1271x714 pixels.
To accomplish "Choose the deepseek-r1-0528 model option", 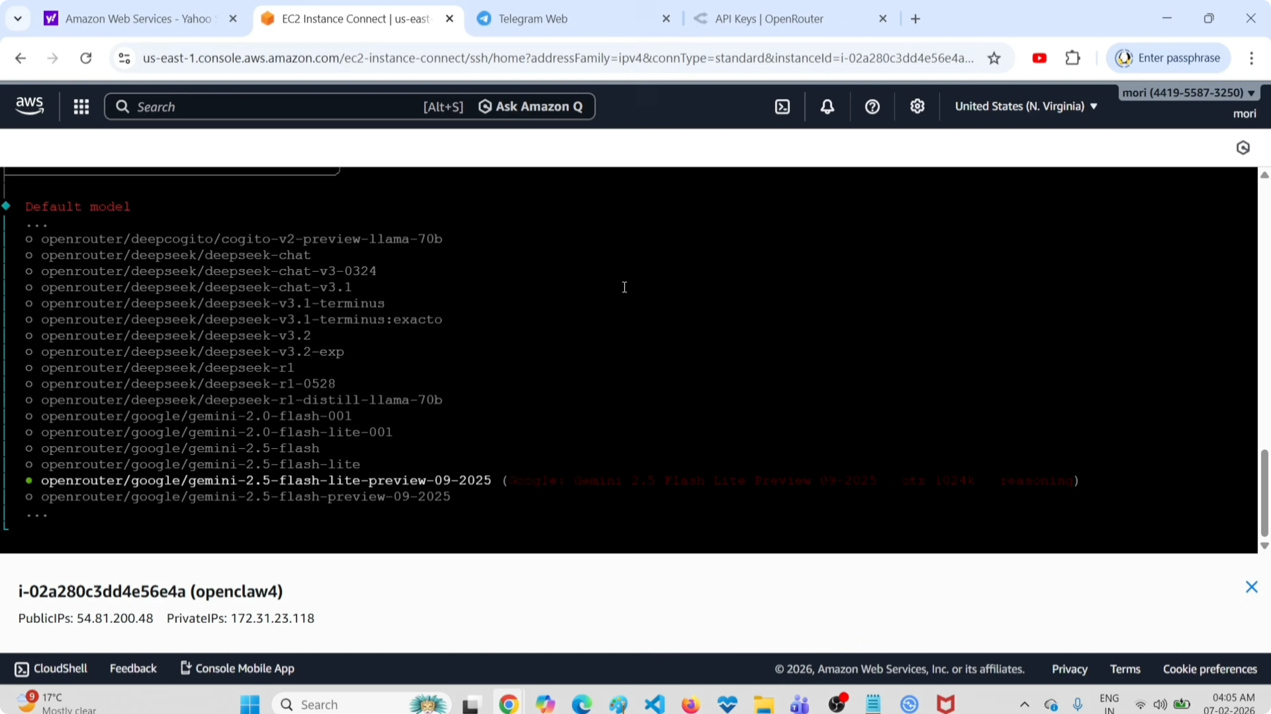I will click(x=29, y=384).
